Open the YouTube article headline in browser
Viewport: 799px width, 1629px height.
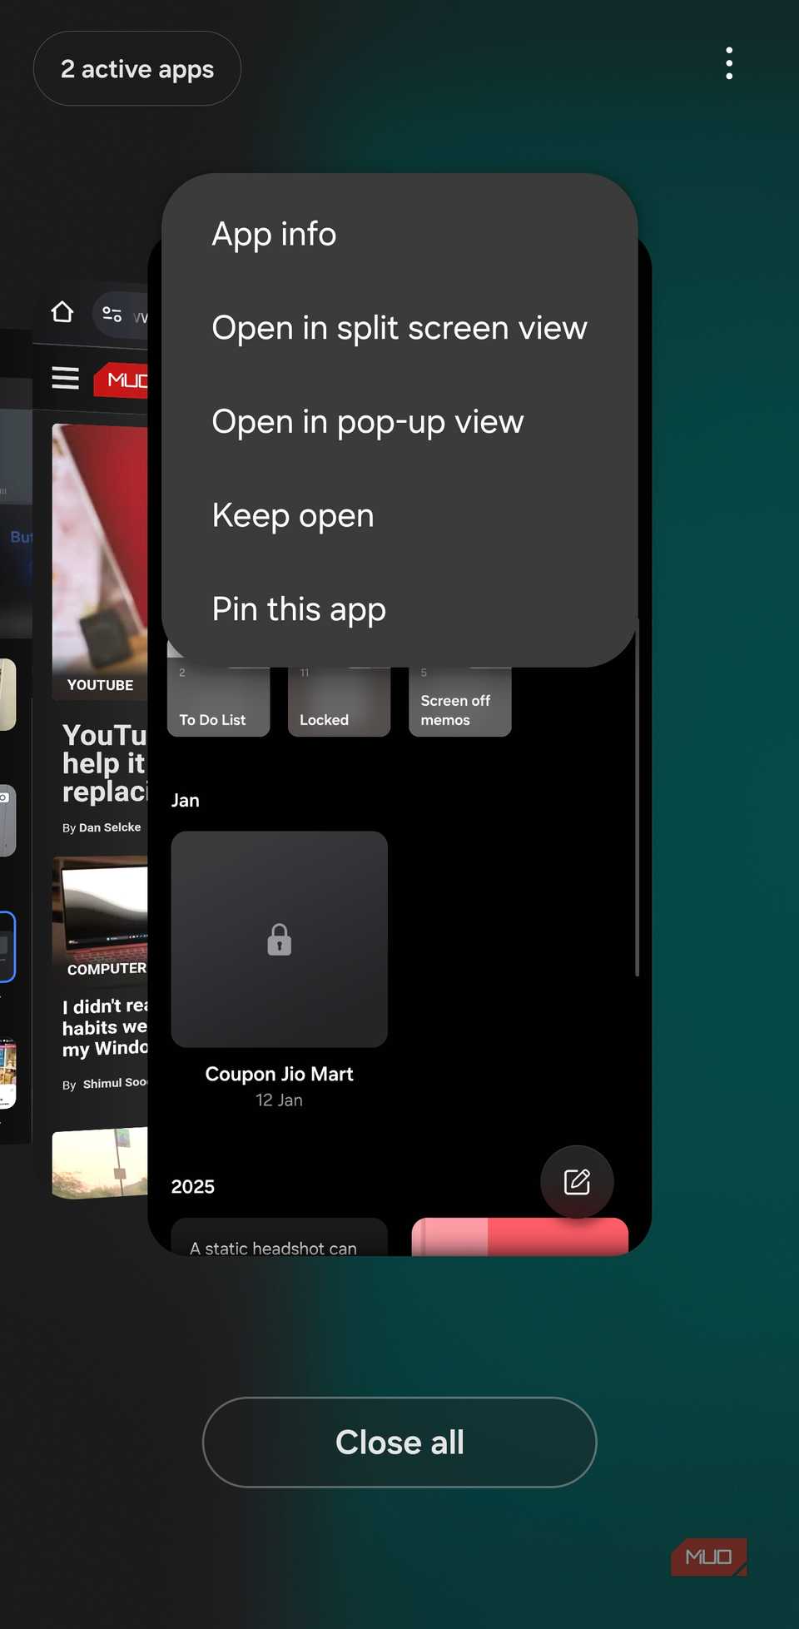coord(105,763)
